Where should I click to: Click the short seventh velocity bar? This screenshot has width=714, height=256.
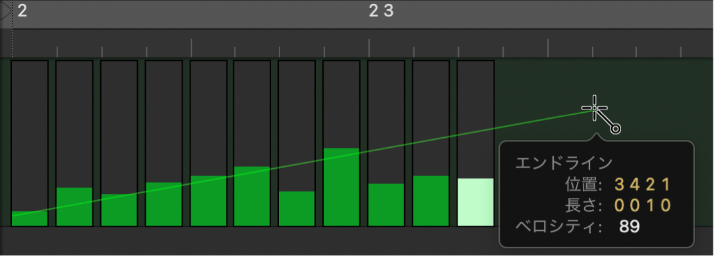point(297,208)
